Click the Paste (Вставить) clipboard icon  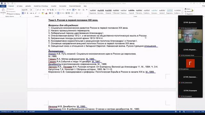[x=4, y=10]
